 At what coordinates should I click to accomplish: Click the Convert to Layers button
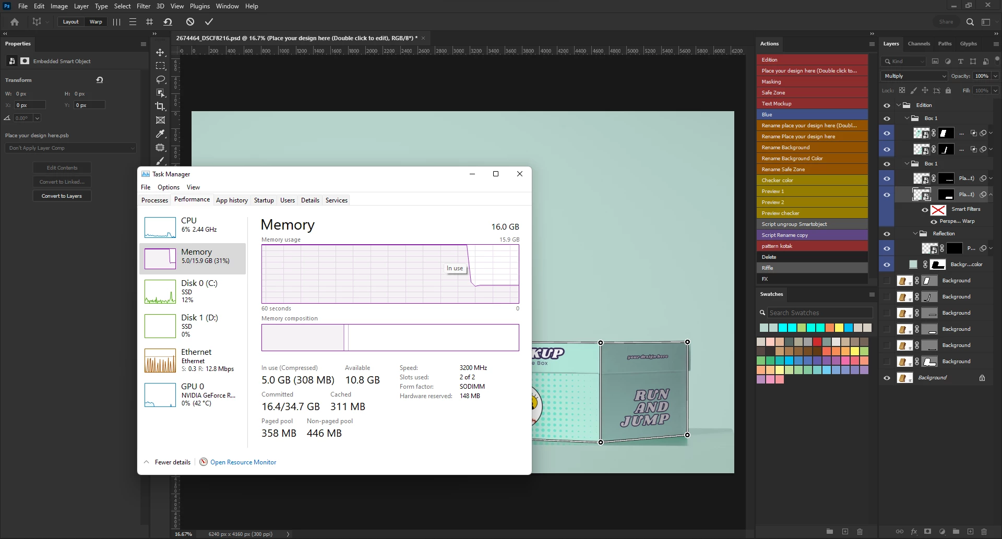(x=62, y=196)
